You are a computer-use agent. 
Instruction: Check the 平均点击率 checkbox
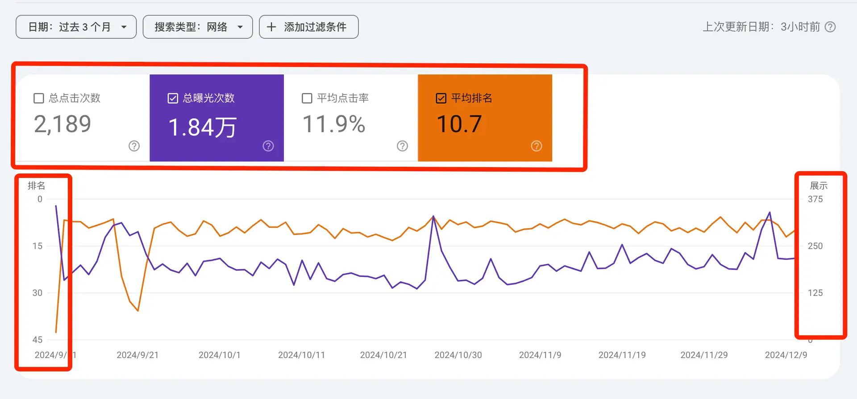point(307,98)
